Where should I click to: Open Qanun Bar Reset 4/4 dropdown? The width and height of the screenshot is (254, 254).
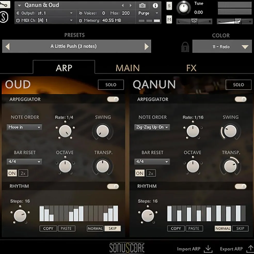point(152,162)
